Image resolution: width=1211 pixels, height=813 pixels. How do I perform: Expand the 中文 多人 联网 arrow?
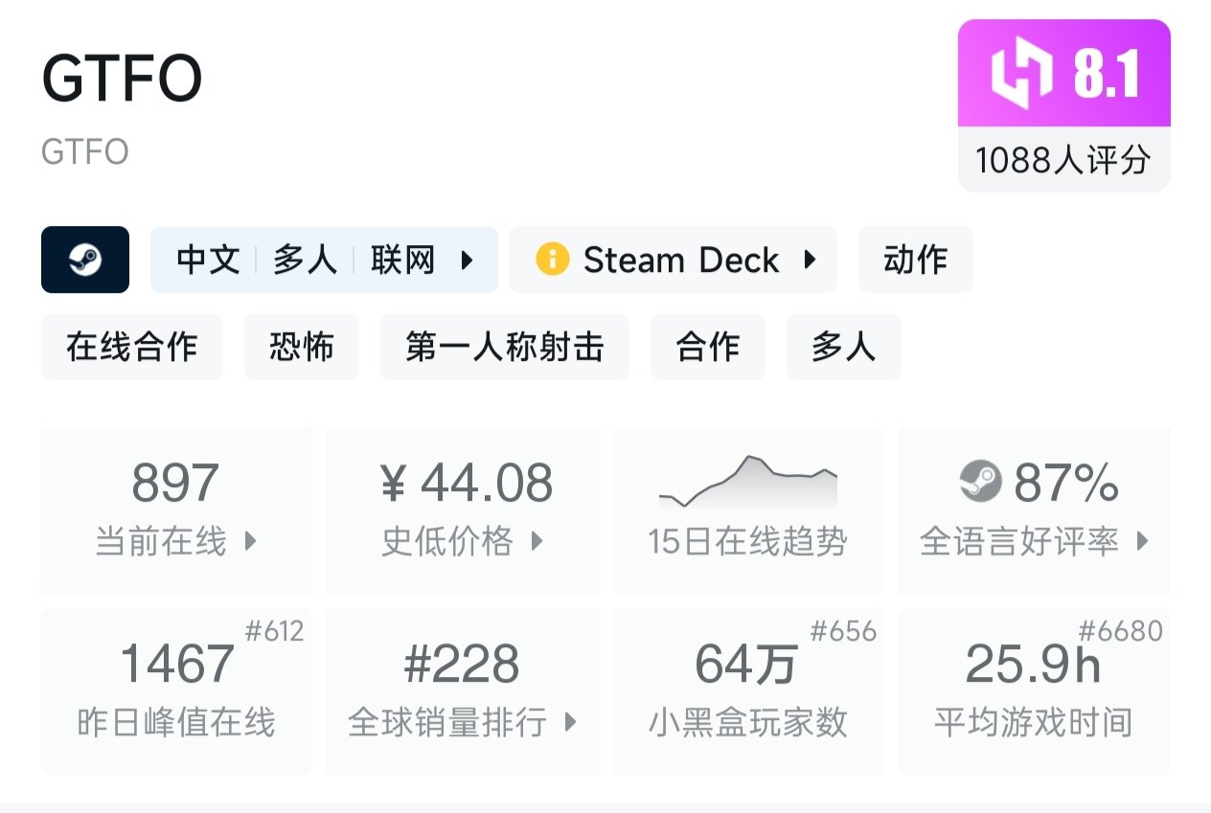[468, 260]
